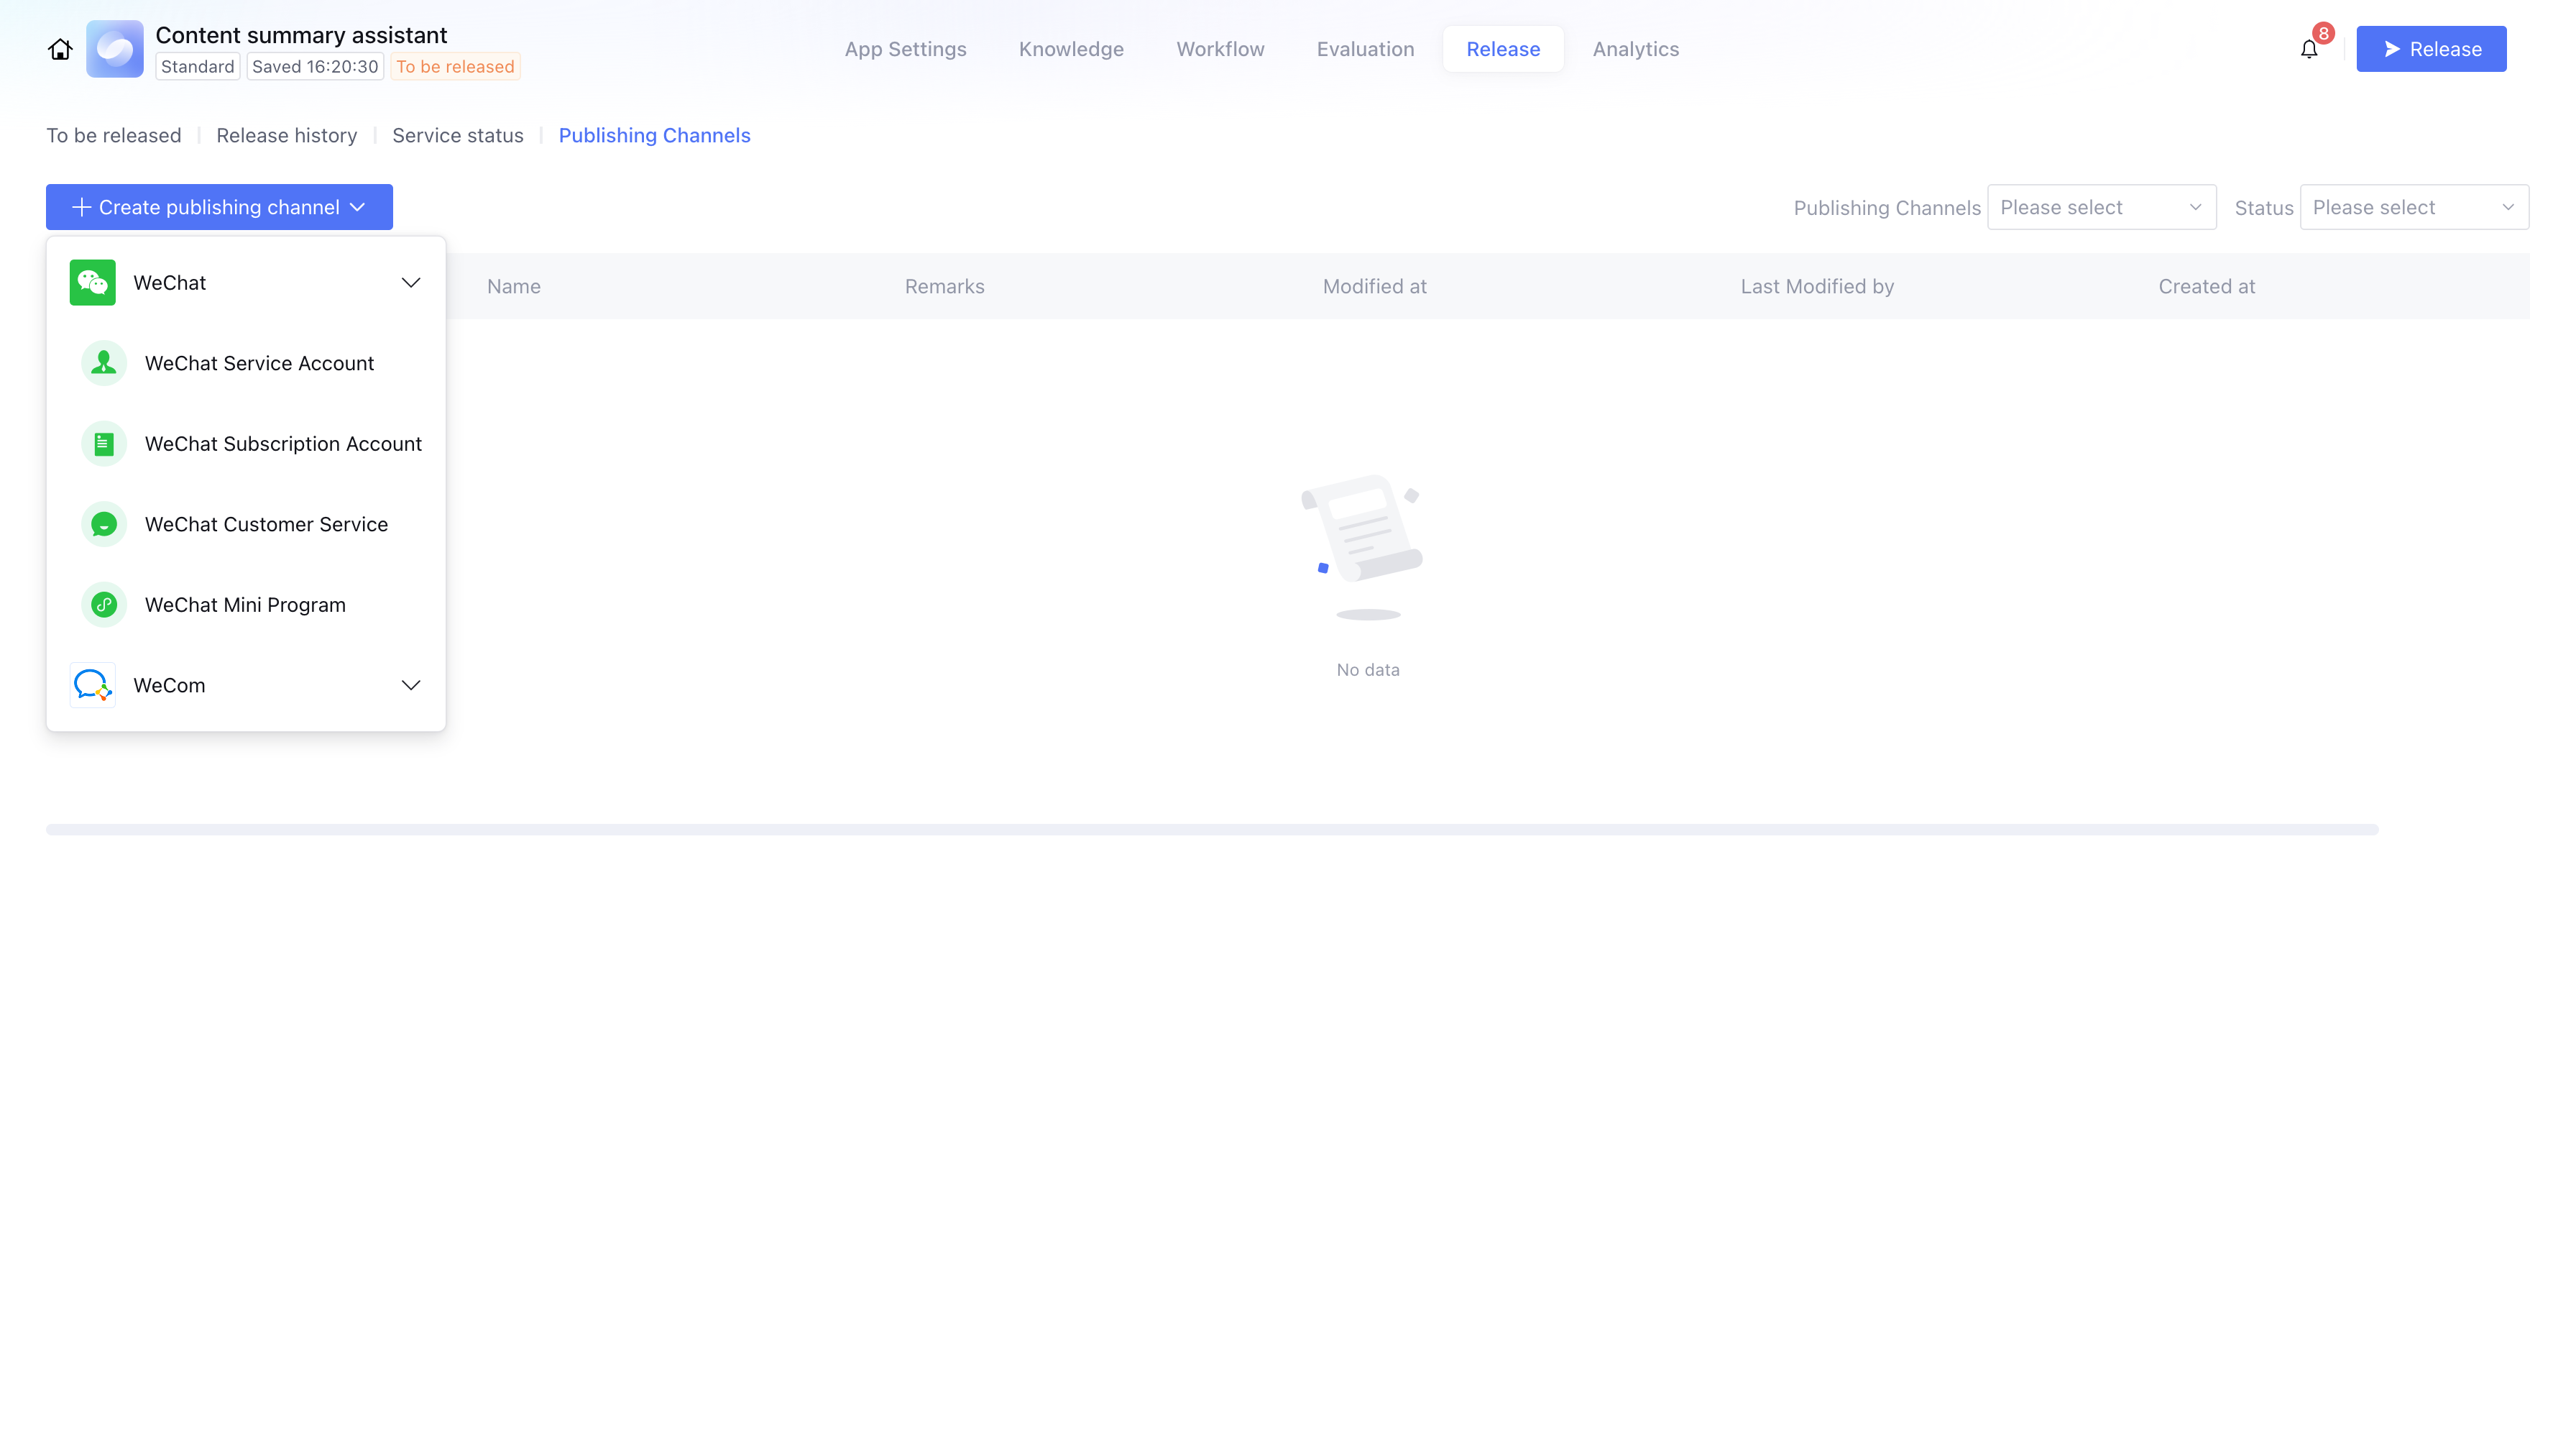Toggle the Create publishing channel menu

pos(219,207)
